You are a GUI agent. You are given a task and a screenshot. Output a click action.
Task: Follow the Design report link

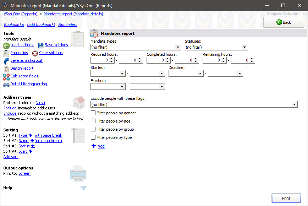(x=22, y=68)
